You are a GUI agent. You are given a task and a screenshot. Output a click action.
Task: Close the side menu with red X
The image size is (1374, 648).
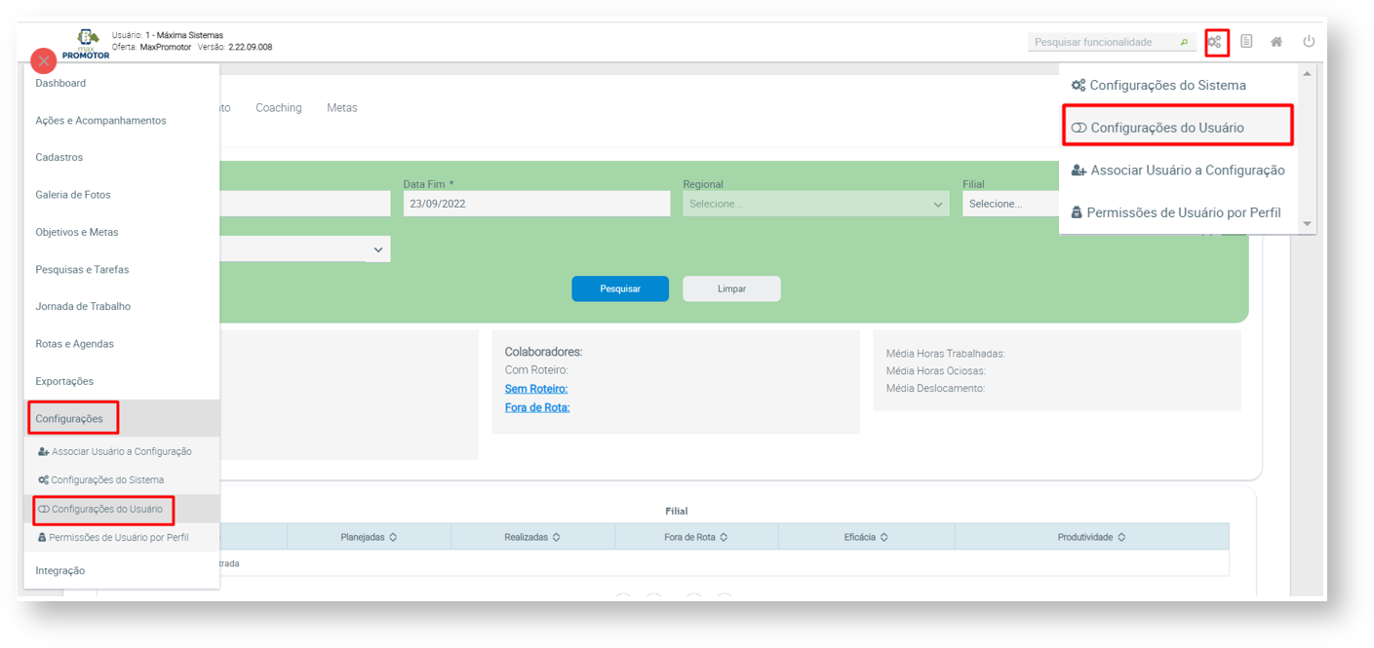click(x=44, y=60)
